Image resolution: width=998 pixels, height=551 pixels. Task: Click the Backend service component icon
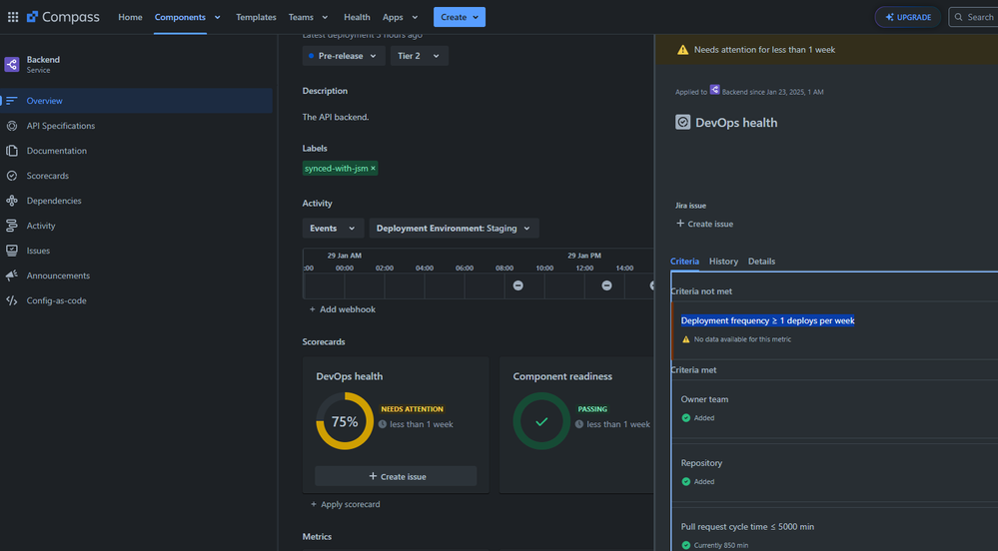coord(11,64)
